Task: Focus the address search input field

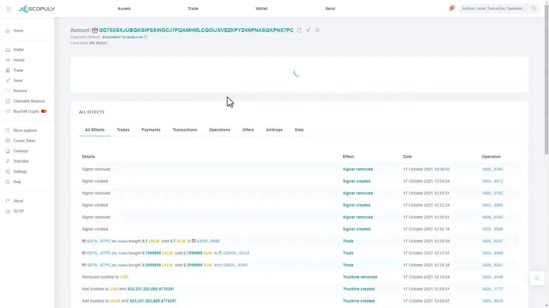Action: (494, 9)
